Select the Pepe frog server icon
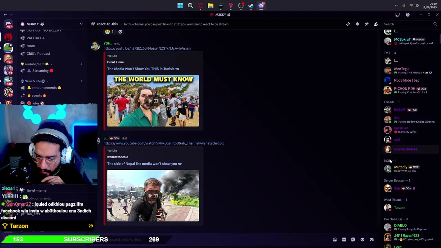441x248 pixels. (8, 48)
